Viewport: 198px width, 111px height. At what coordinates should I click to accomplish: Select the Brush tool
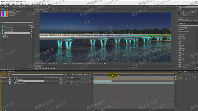click(28, 7)
